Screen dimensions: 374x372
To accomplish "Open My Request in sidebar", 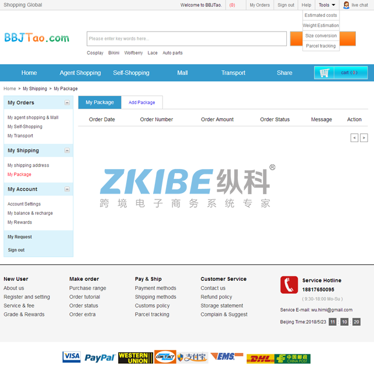I will click(19, 237).
